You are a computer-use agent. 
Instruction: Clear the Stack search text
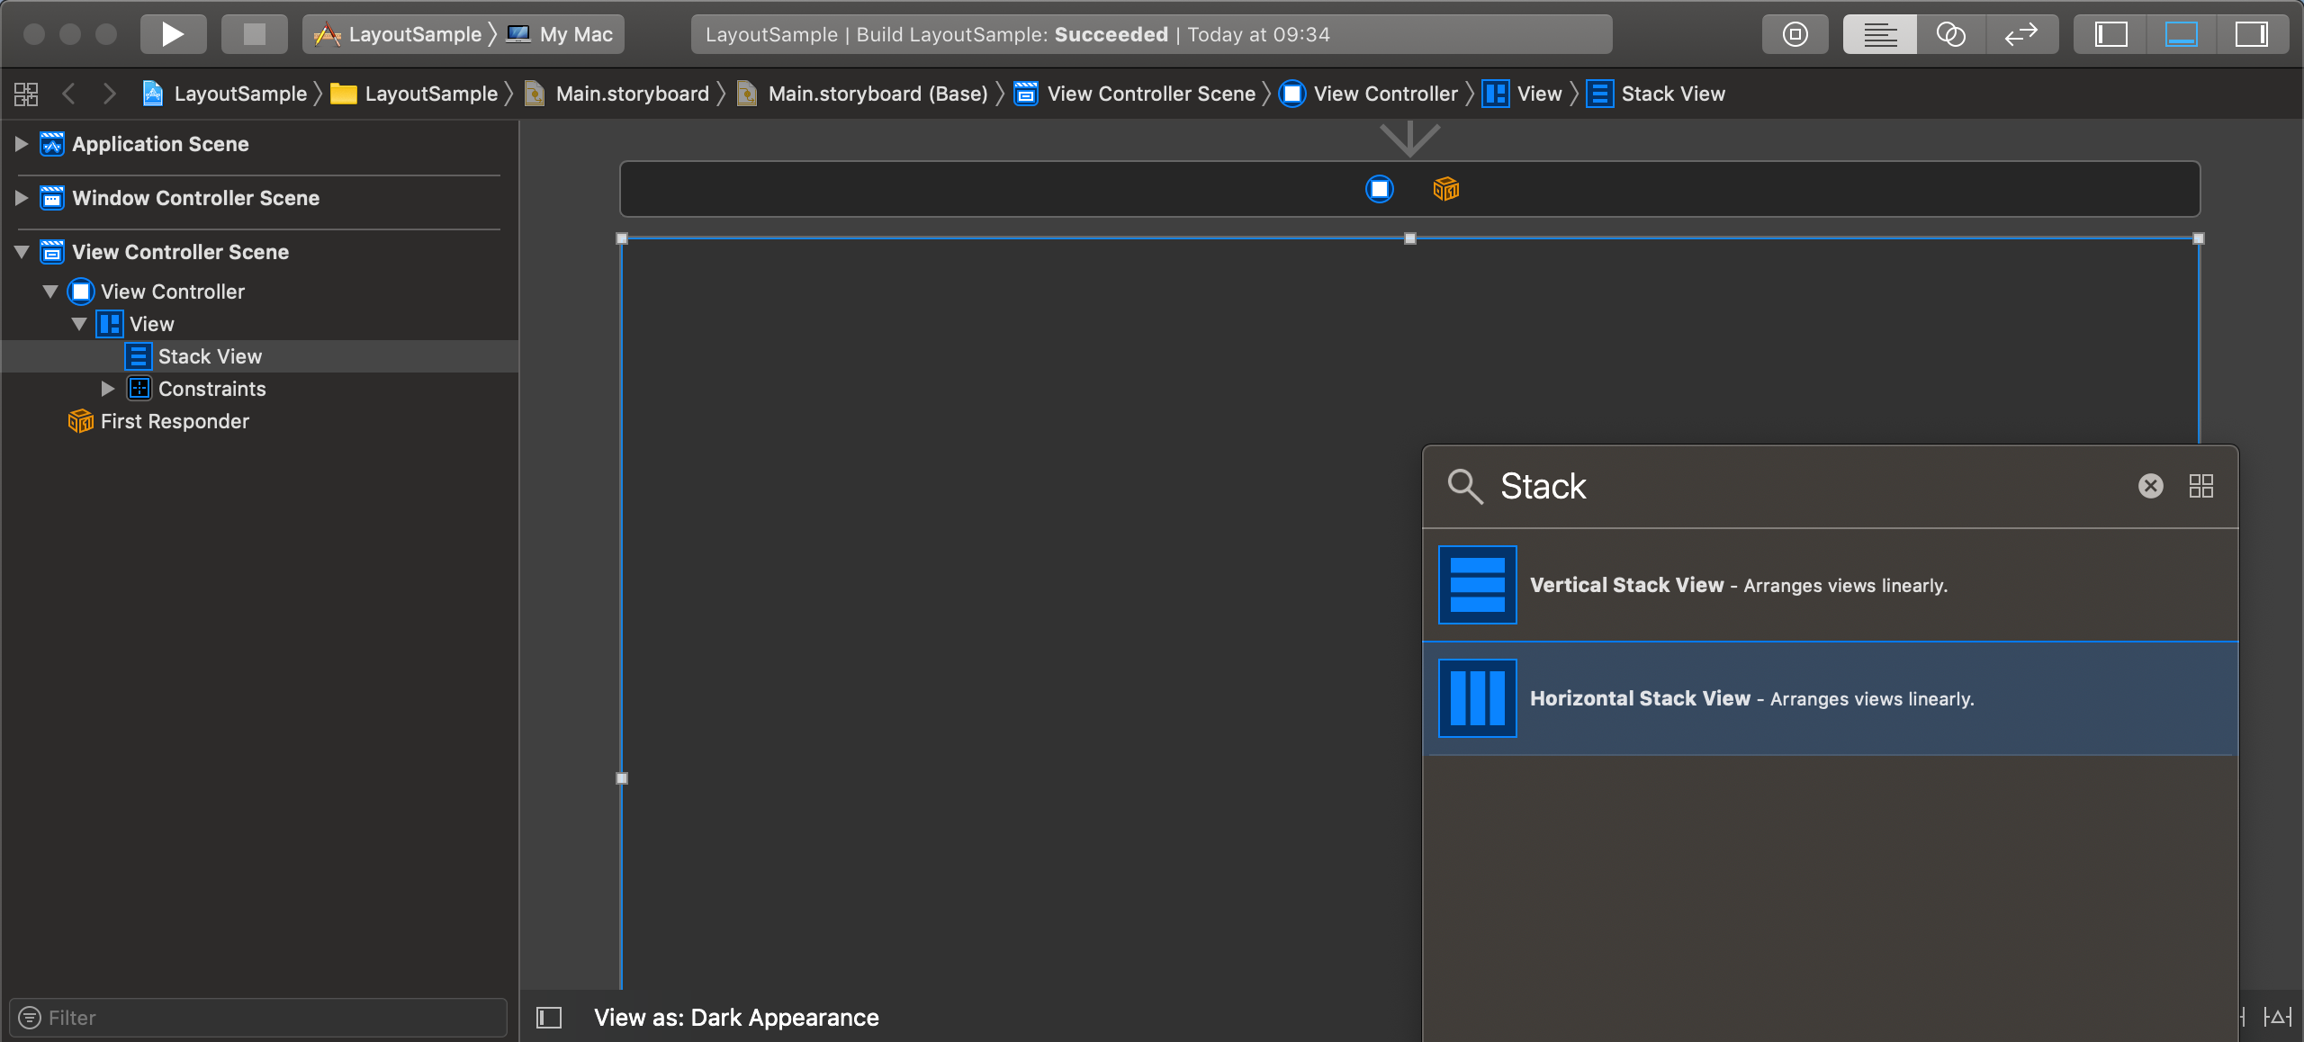[2150, 486]
